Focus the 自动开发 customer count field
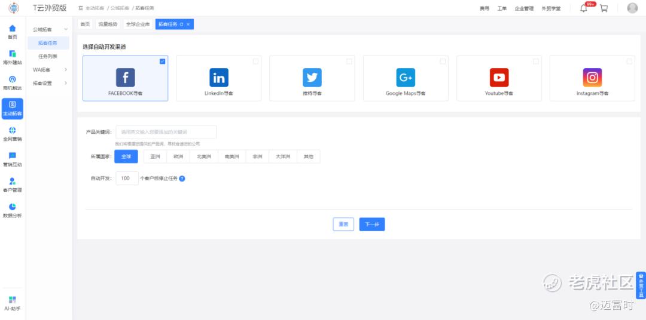This screenshot has width=646, height=320. (x=127, y=178)
